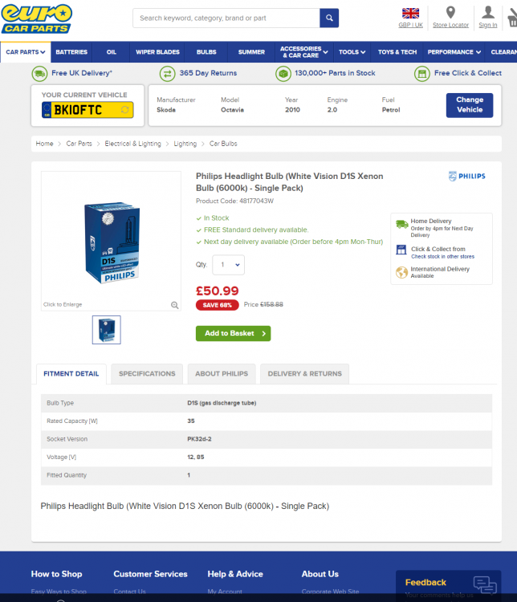Viewport: 517px width, 602px height.
Task: Click the Easy Ways to Shop footer link
Action: tap(59, 592)
